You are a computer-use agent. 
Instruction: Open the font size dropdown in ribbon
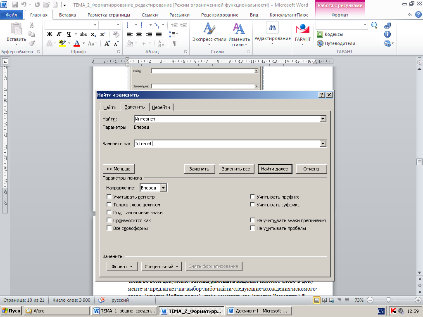[x=118, y=25]
